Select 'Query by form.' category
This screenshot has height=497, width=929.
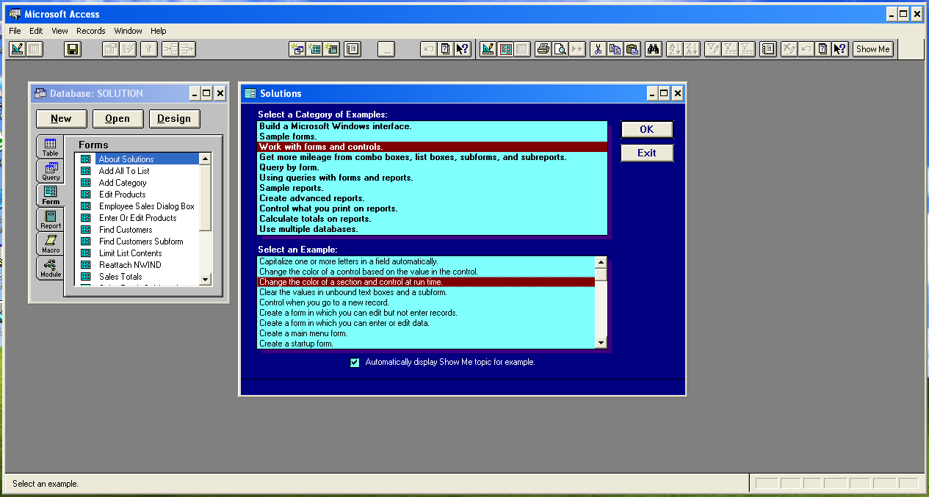tap(433, 167)
